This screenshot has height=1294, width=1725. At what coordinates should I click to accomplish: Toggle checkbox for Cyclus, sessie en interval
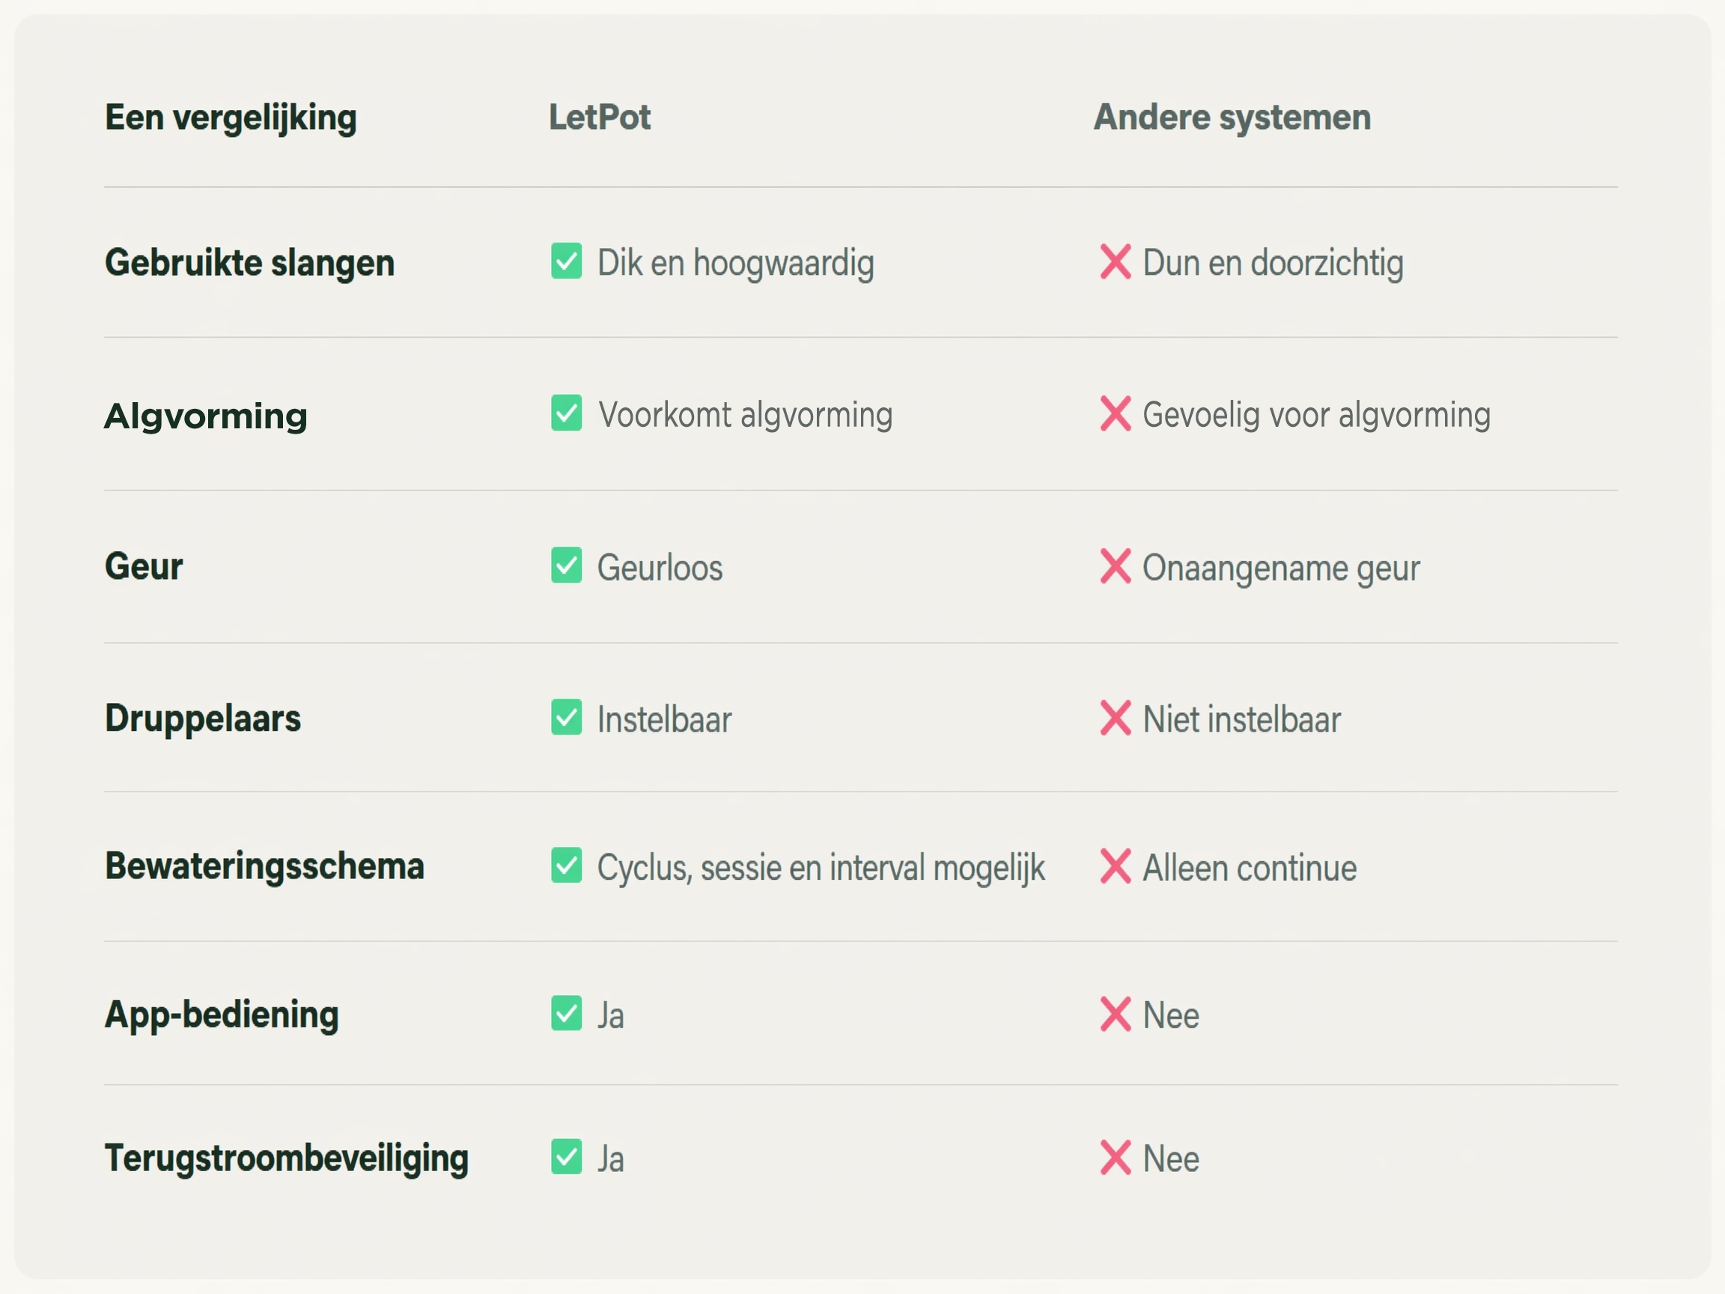tap(566, 865)
